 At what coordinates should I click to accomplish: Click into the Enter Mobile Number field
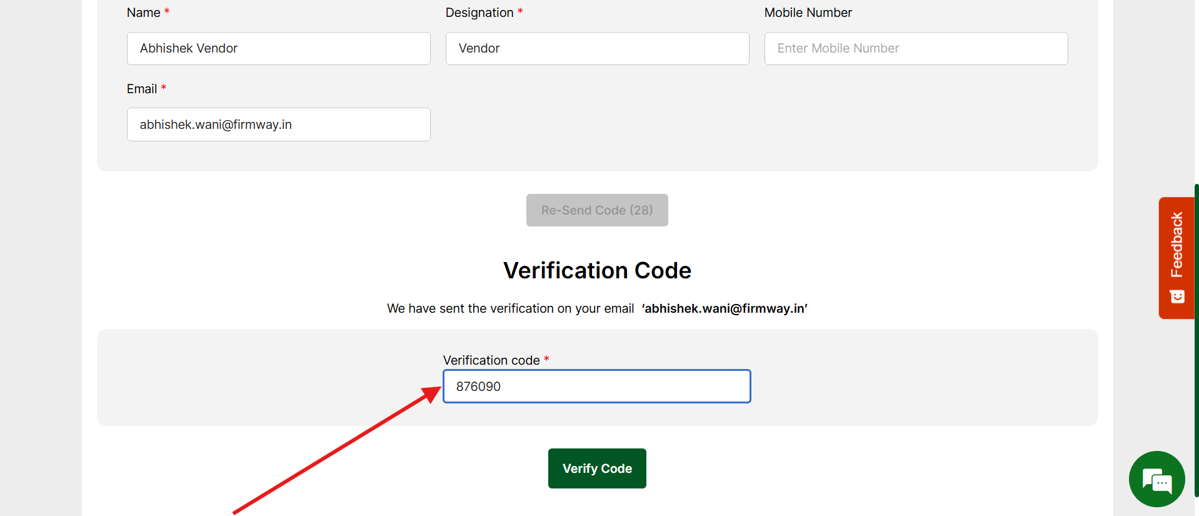coord(916,49)
